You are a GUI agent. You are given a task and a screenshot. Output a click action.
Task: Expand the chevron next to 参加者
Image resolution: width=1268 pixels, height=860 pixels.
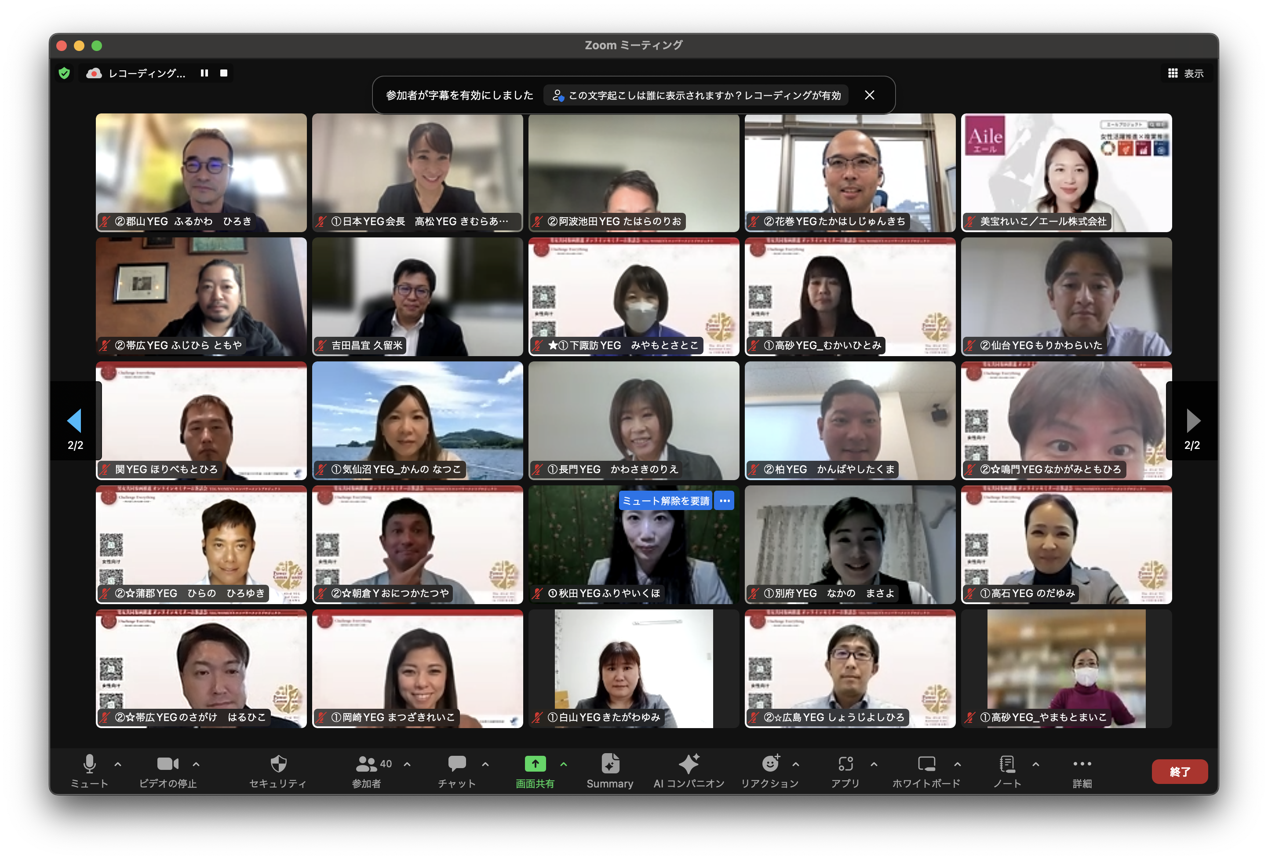pos(407,764)
